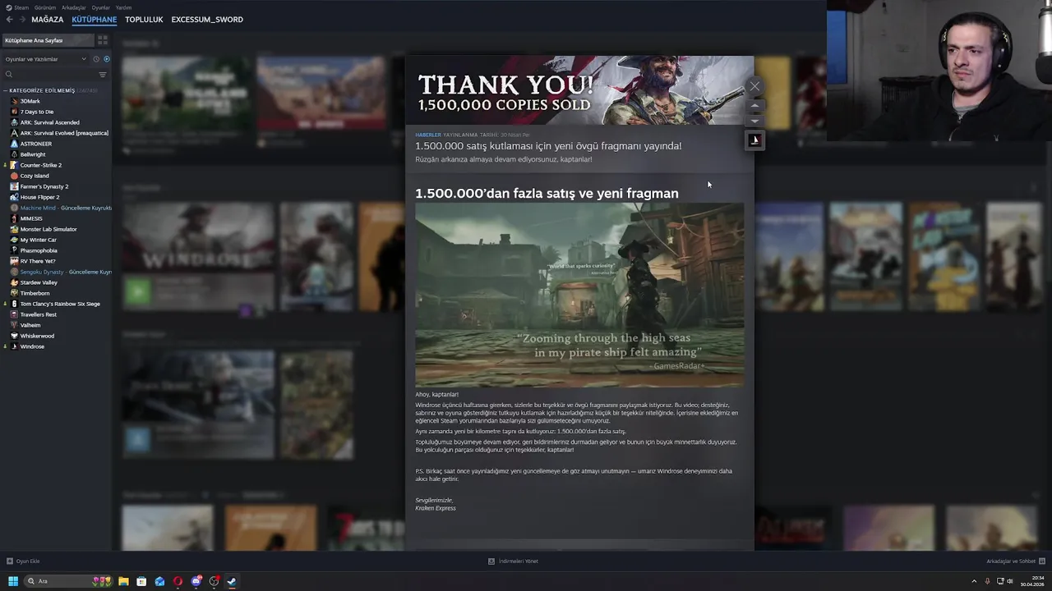This screenshot has width=1052, height=591.
Task: Open the Oyunlar ve Yazılımlar dropdown
Action: pyautogui.click(x=45, y=59)
